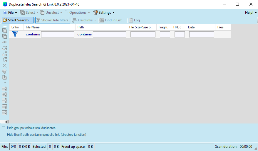The width and height of the screenshot is (258, 151).
Task: Click the Find in List toolbar item
Action: 112,20
